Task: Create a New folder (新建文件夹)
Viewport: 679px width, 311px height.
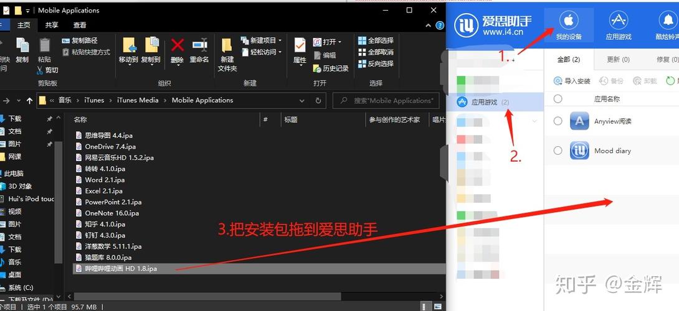Action: 227,54
